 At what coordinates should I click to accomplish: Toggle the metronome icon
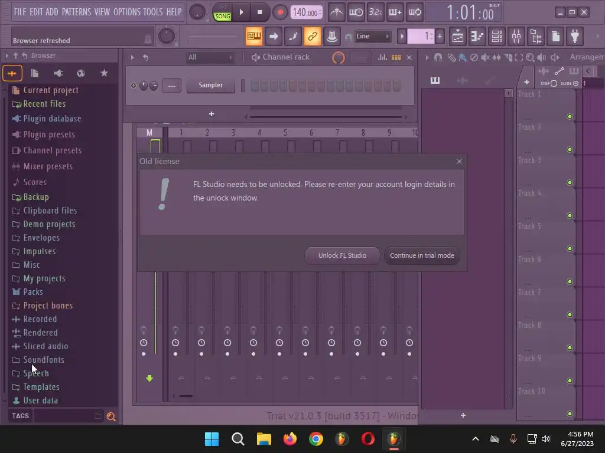tap(336, 12)
